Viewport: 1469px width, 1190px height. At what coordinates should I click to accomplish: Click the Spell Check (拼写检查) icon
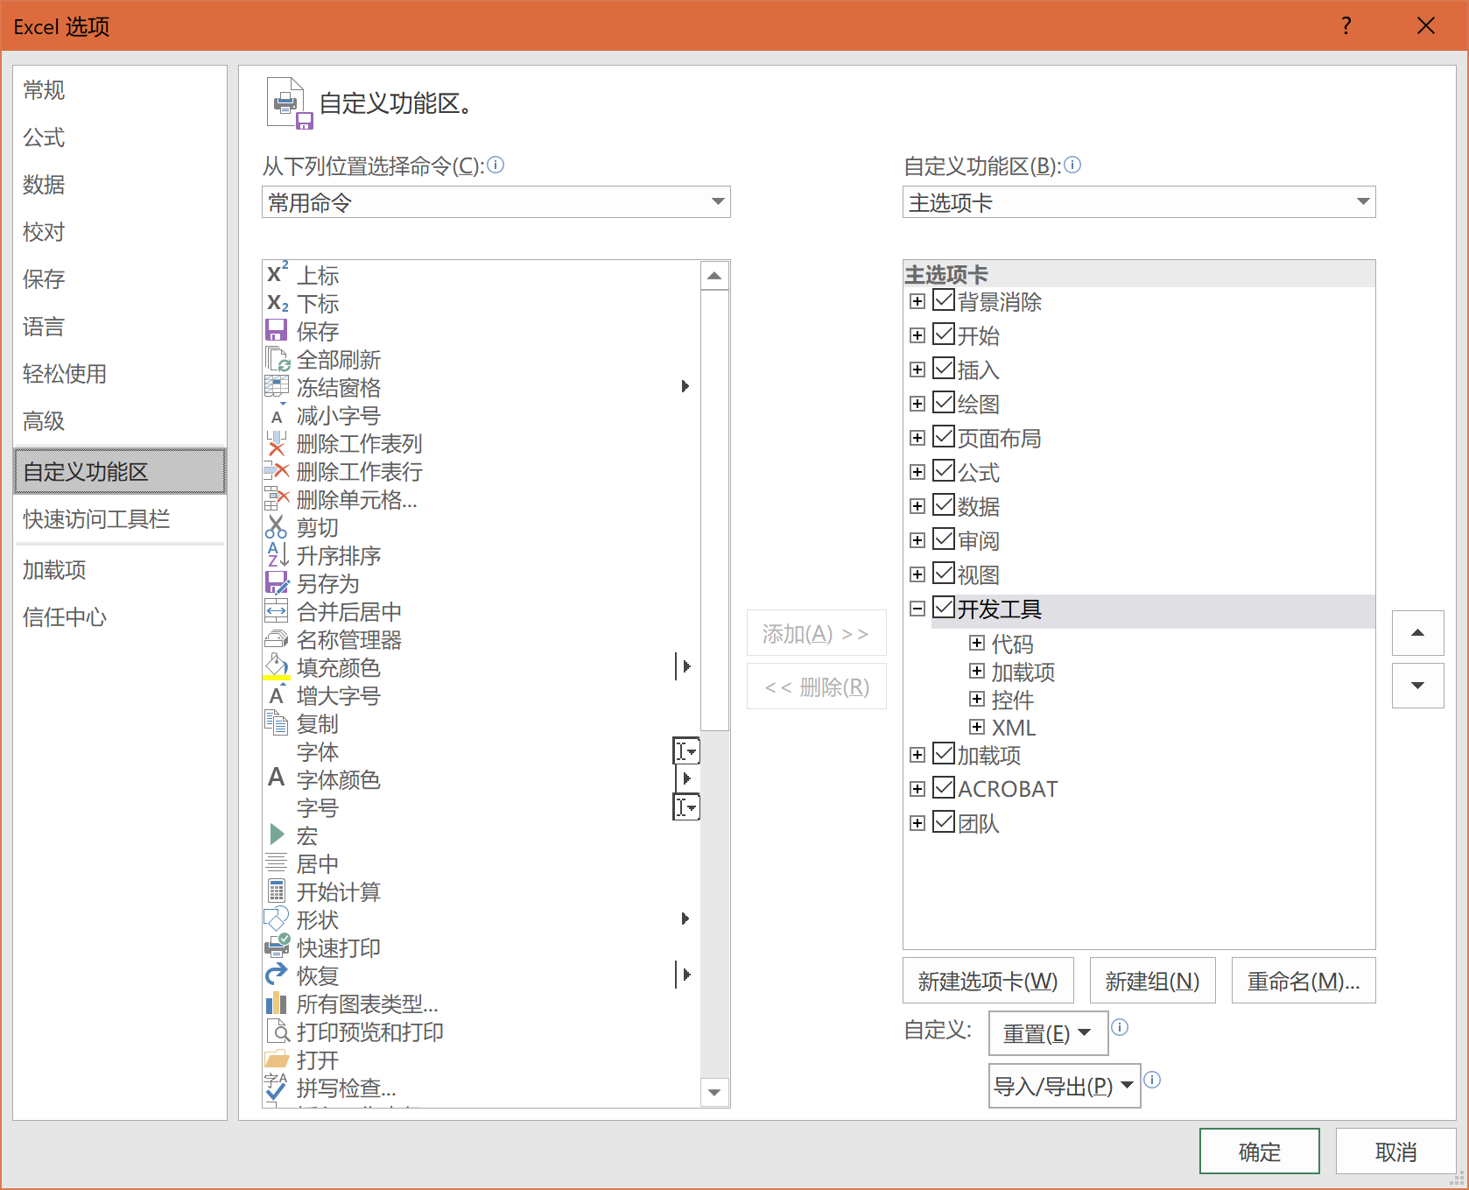pos(276,1088)
